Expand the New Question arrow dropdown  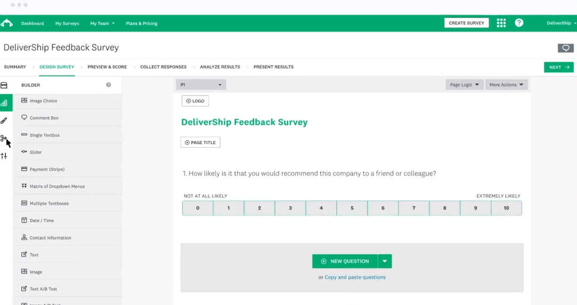385,261
